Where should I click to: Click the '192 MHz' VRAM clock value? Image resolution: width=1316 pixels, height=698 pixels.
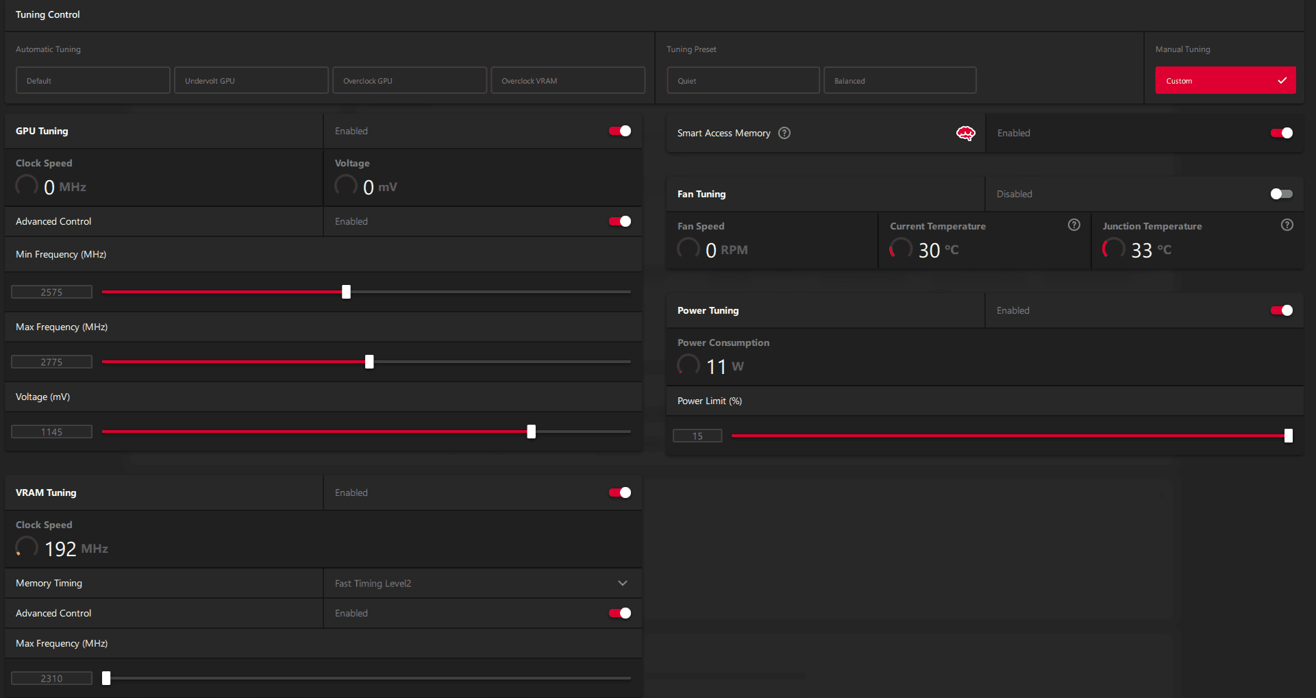tap(76, 549)
